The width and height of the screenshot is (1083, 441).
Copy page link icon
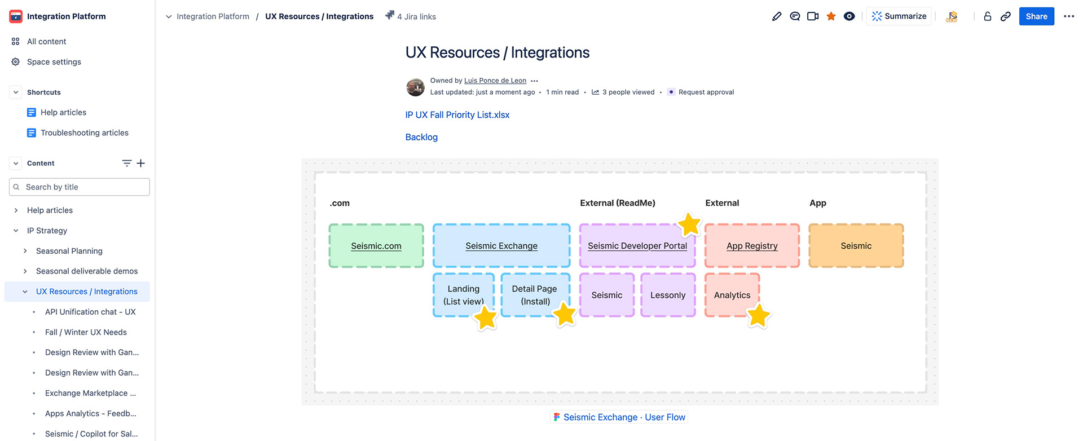[x=1005, y=16]
